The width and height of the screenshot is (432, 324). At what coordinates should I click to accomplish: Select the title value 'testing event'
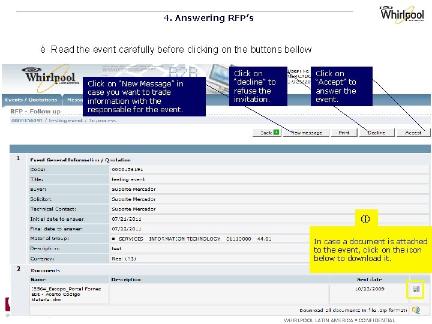pyautogui.click(x=128, y=179)
